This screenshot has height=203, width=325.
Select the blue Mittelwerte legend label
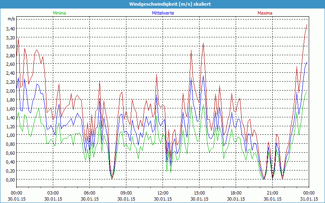[x=163, y=13]
